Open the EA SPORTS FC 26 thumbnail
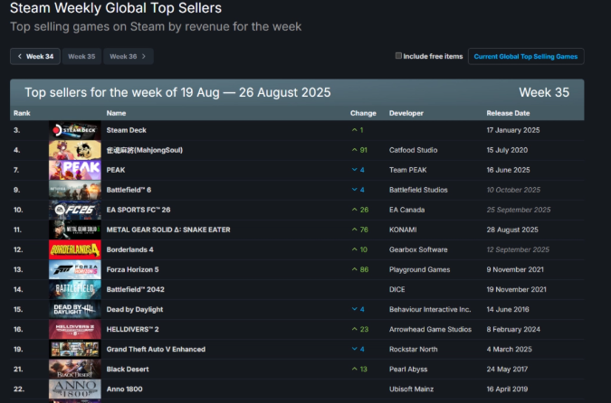The height and width of the screenshot is (403, 611). [75, 210]
